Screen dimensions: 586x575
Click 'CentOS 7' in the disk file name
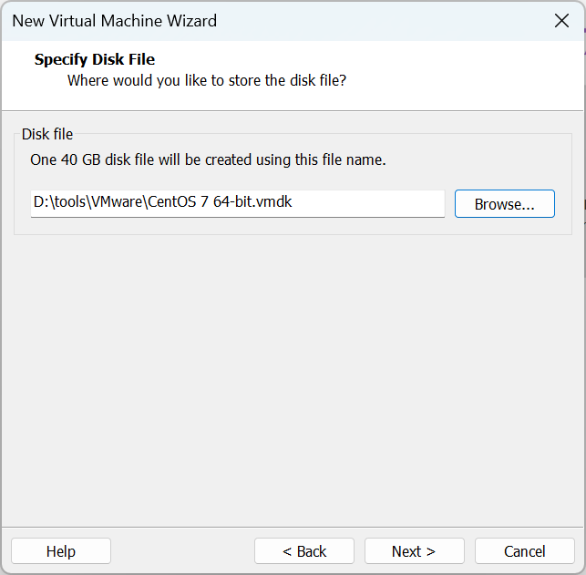point(176,203)
